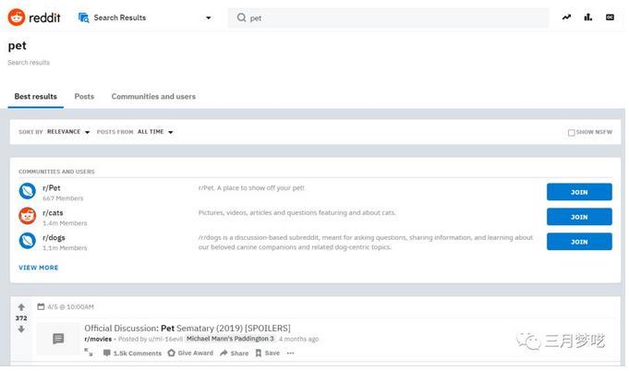Image resolution: width=629 pixels, height=371 pixels.
Task: Open the Popular trending arrow icon
Action: pos(566,18)
